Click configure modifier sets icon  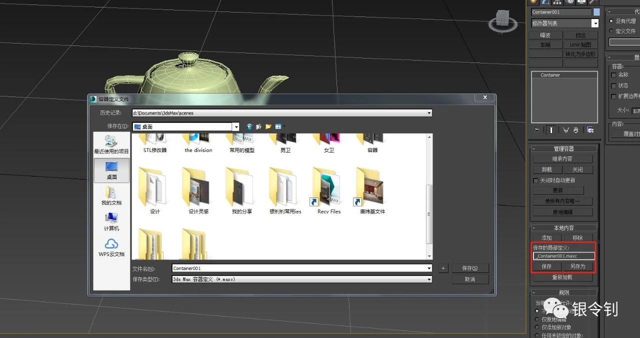(x=590, y=130)
